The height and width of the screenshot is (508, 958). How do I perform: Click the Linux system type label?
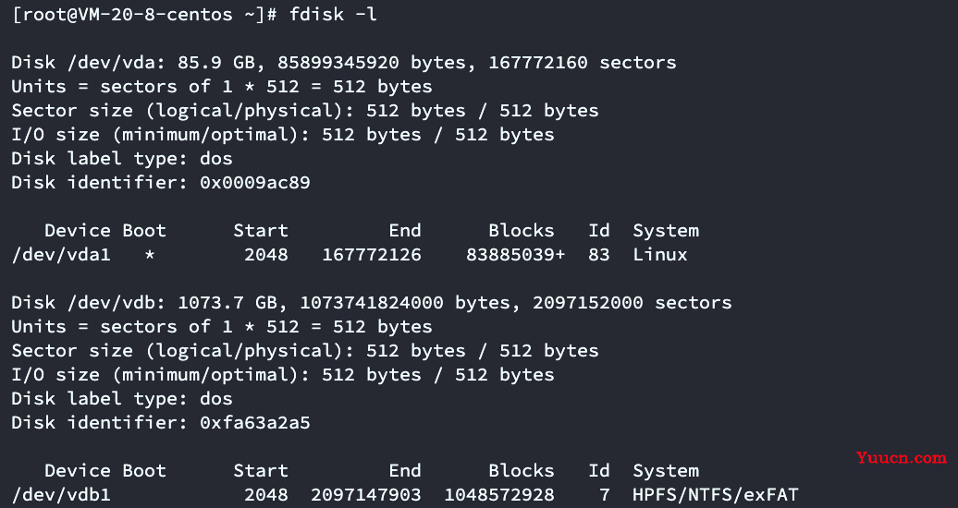pyautogui.click(x=660, y=254)
